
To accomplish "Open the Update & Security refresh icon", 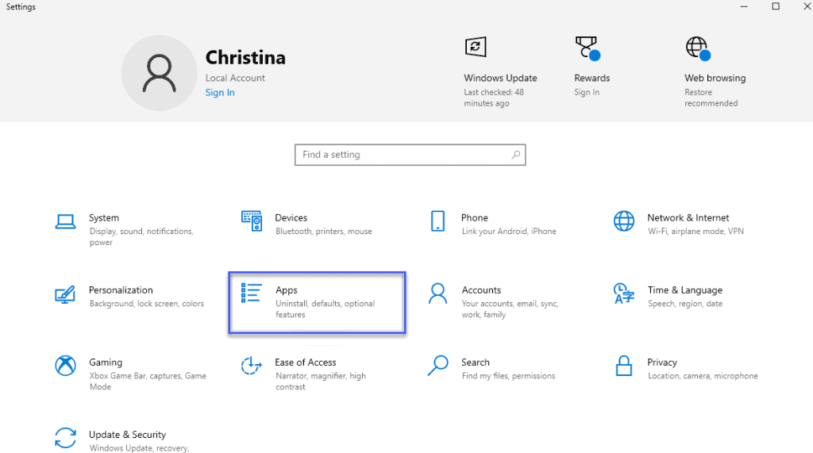I will [x=65, y=438].
